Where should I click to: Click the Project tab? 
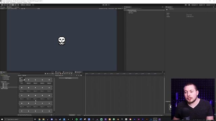[x=3, y=72]
